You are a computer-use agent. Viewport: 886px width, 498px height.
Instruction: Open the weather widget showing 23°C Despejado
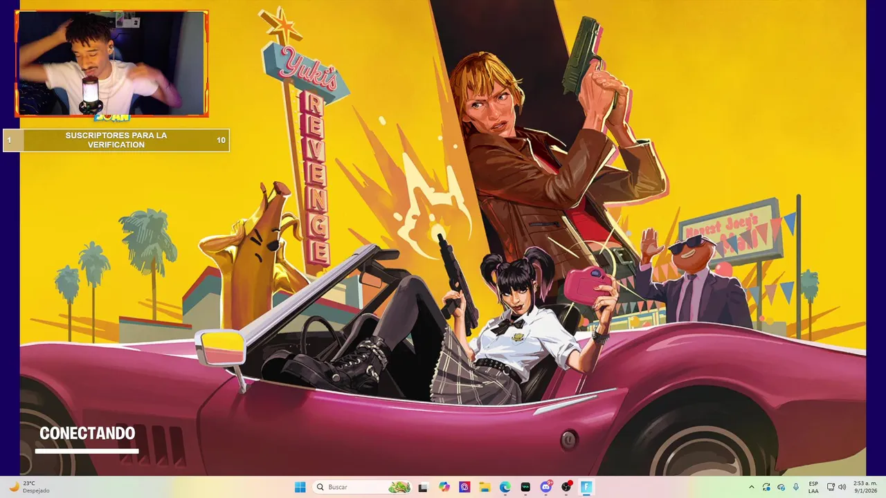point(29,487)
